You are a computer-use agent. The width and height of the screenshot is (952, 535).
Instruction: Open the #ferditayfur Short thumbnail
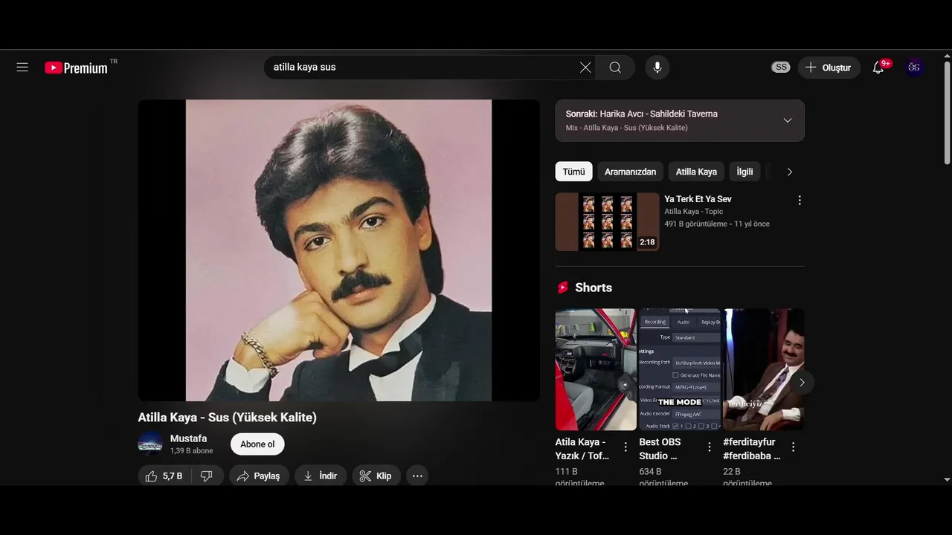[764, 369]
